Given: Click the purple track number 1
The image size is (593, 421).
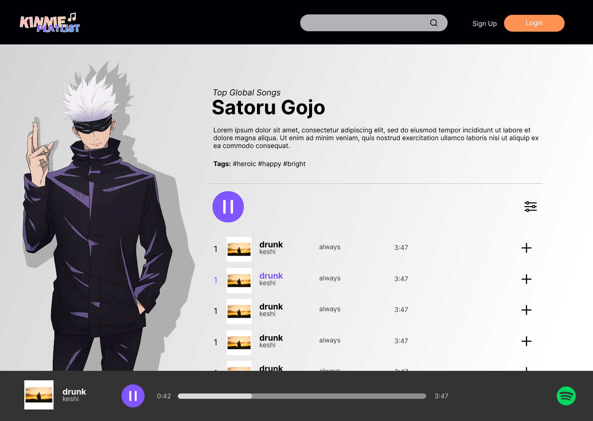Looking at the screenshot, I should (215, 280).
